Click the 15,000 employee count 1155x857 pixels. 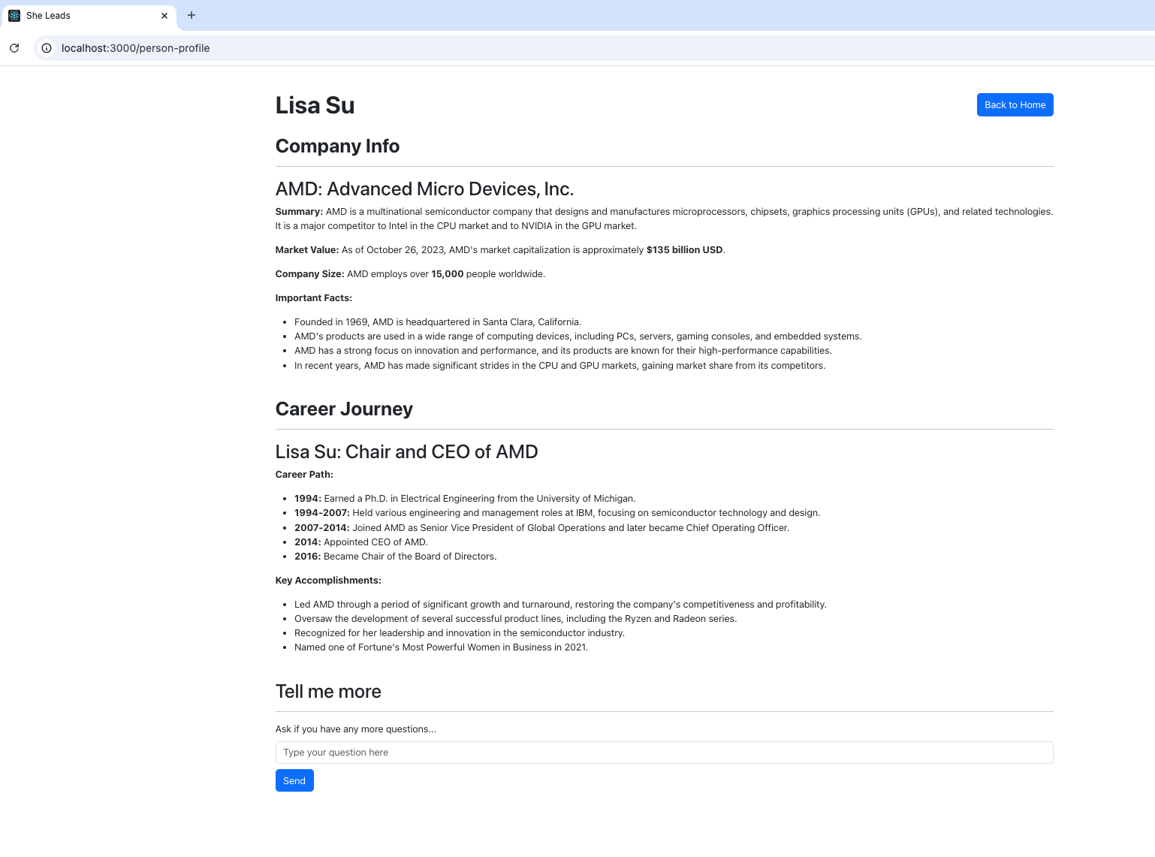click(x=447, y=274)
